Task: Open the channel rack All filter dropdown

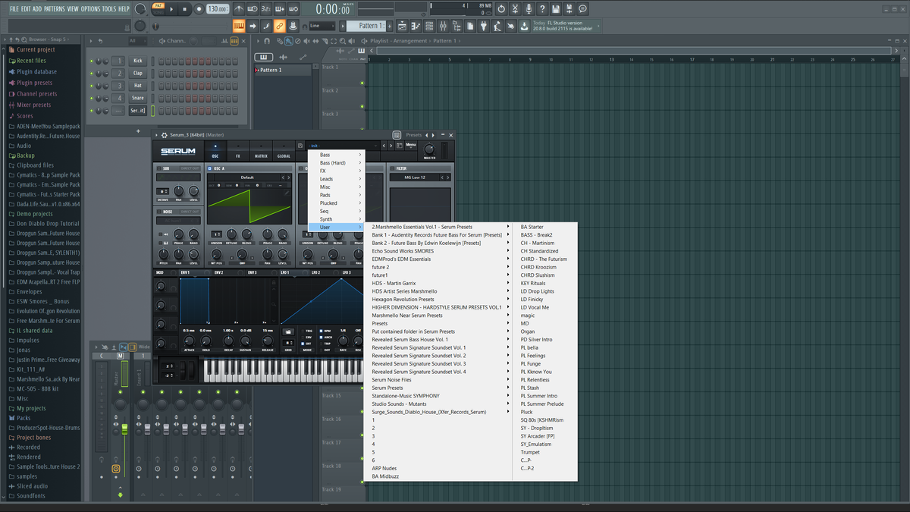Action: pyautogui.click(x=138, y=41)
